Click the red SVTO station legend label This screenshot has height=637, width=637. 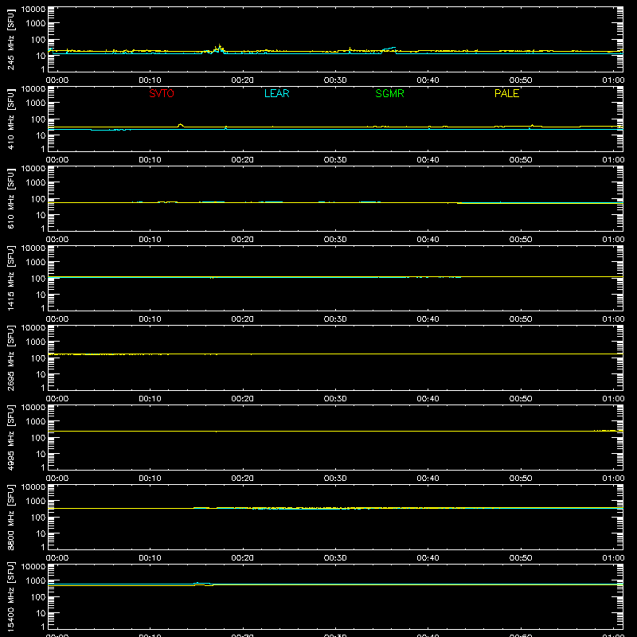162,93
